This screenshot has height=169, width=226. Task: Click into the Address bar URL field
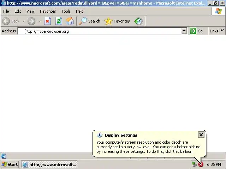coord(100,31)
